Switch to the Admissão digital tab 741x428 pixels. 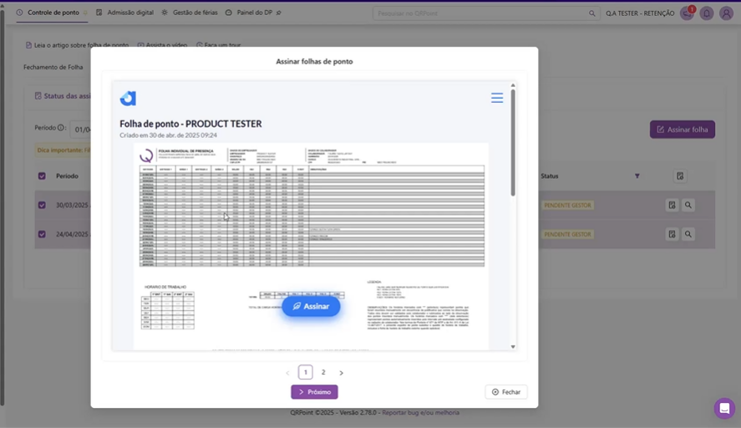(x=125, y=13)
